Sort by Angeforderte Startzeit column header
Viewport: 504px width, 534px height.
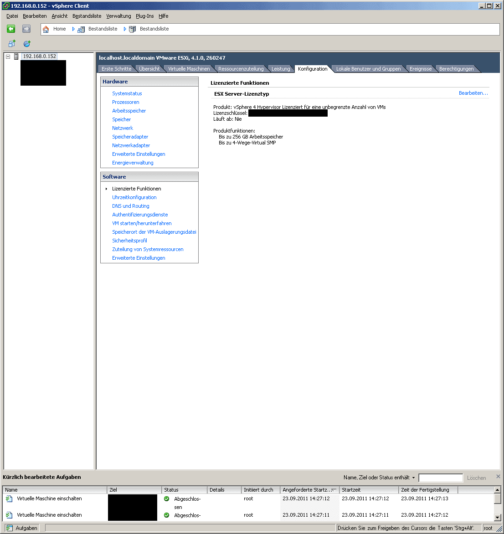pos(309,490)
